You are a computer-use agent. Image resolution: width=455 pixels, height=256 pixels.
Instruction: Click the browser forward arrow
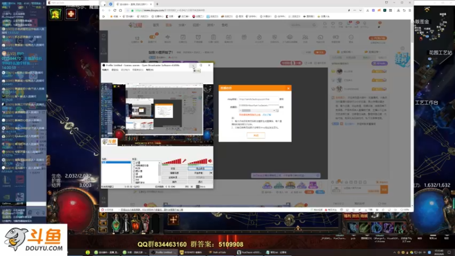pos(109,10)
